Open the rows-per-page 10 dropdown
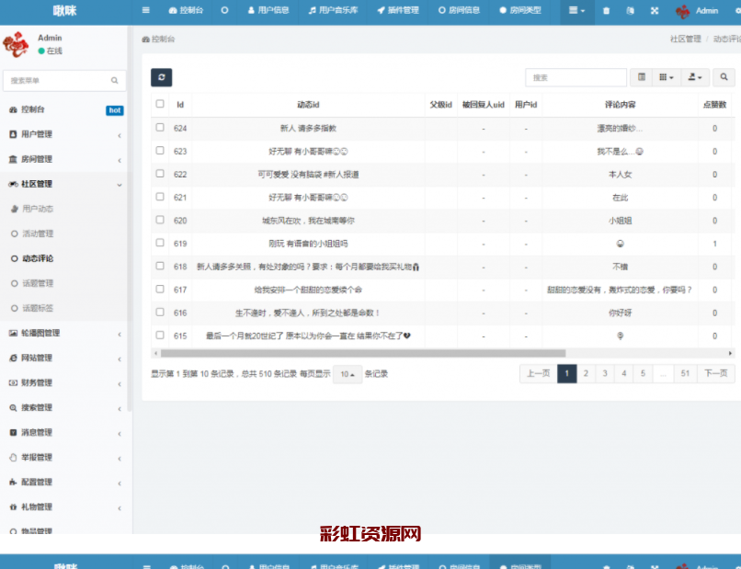 point(348,374)
